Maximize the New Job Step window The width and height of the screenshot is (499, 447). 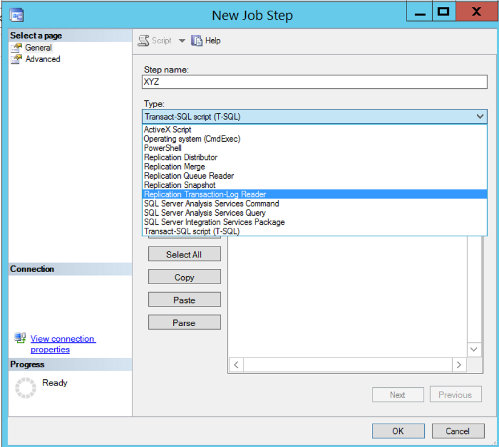click(x=444, y=12)
